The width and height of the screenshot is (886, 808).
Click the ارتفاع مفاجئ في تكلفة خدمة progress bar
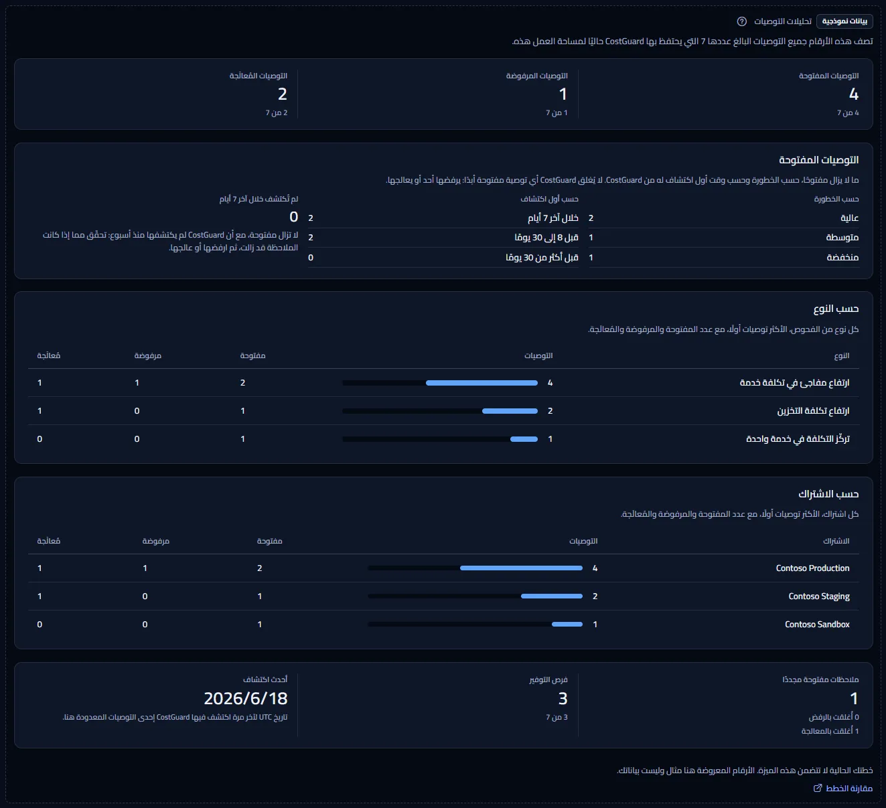pyautogui.click(x=440, y=383)
